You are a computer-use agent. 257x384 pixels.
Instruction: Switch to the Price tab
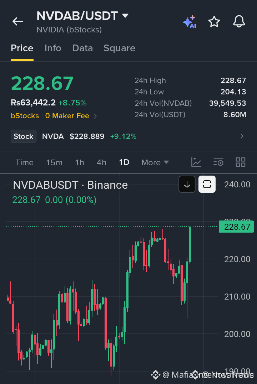22,48
